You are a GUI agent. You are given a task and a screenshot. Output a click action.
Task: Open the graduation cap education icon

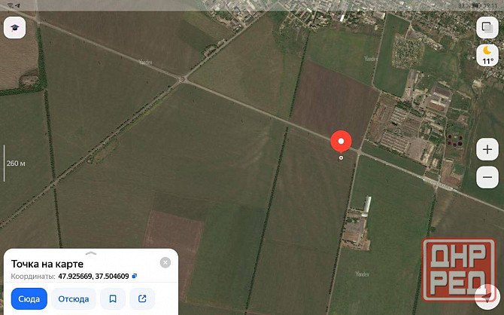15,28
